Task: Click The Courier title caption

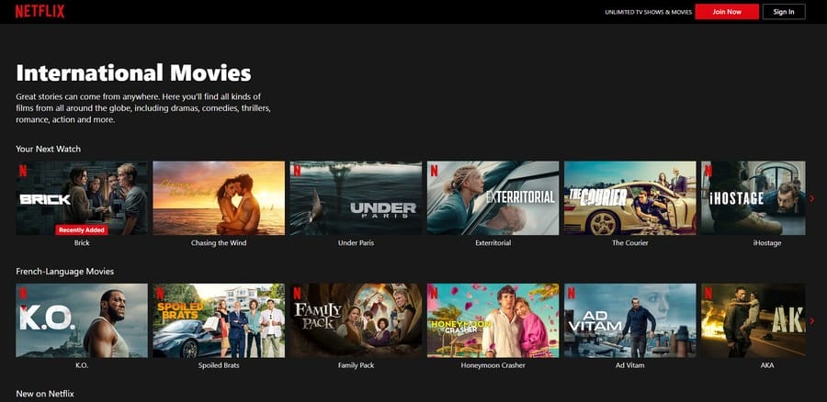Action: tap(630, 243)
